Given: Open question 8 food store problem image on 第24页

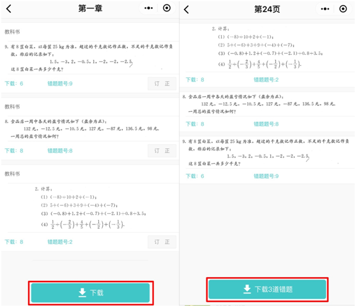Looking at the screenshot, I should click(x=259, y=104).
